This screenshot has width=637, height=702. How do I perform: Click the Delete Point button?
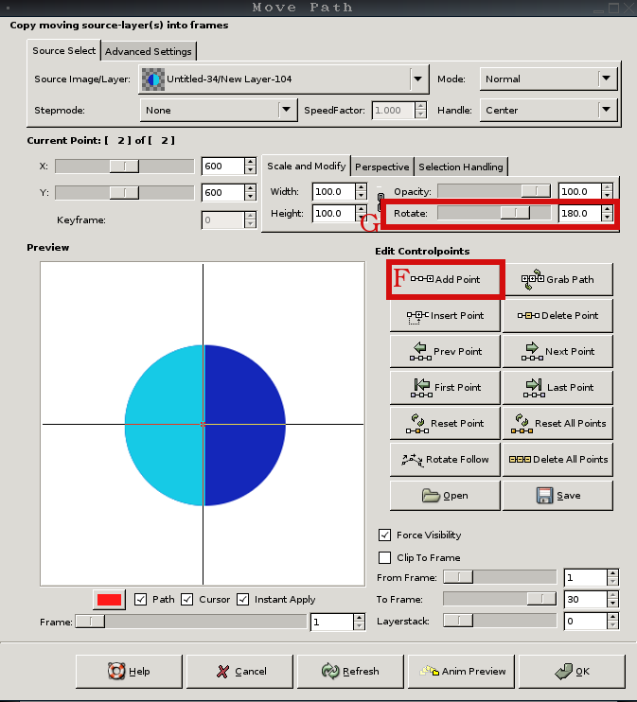click(x=557, y=316)
